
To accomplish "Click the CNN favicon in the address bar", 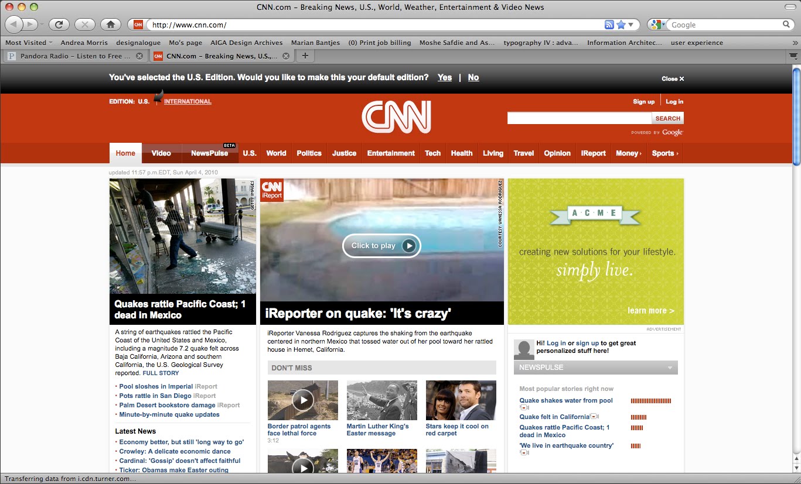I will (138, 25).
